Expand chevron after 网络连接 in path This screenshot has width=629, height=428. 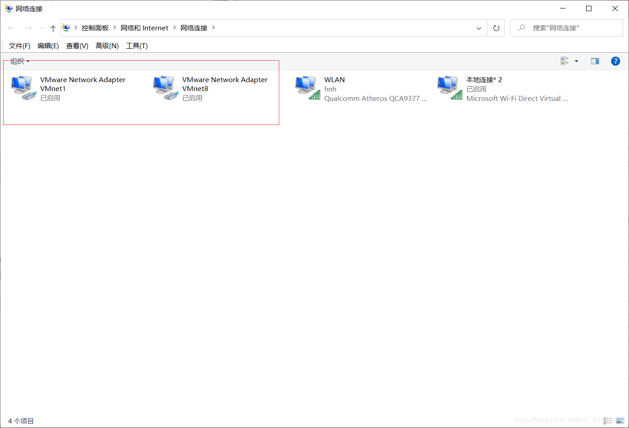214,28
